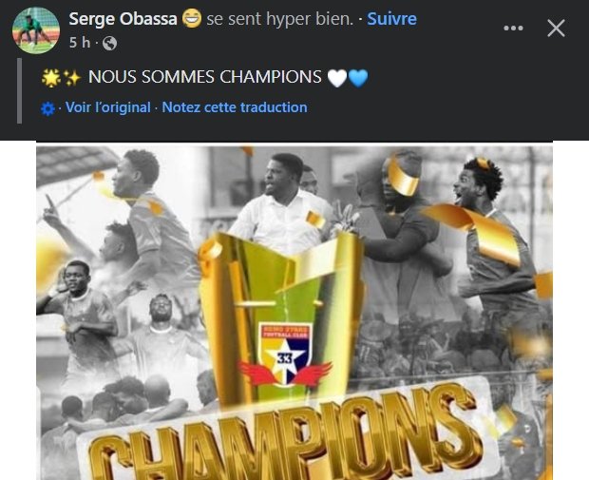Click the globe public-audience icon
The height and width of the screenshot is (480, 589).
pyautogui.click(x=109, y=43)
